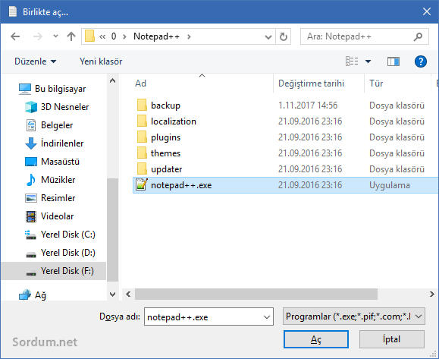Click the notepad++.exe application icon
This screenshot has height=359, width=439.
[x=142, y=184]
